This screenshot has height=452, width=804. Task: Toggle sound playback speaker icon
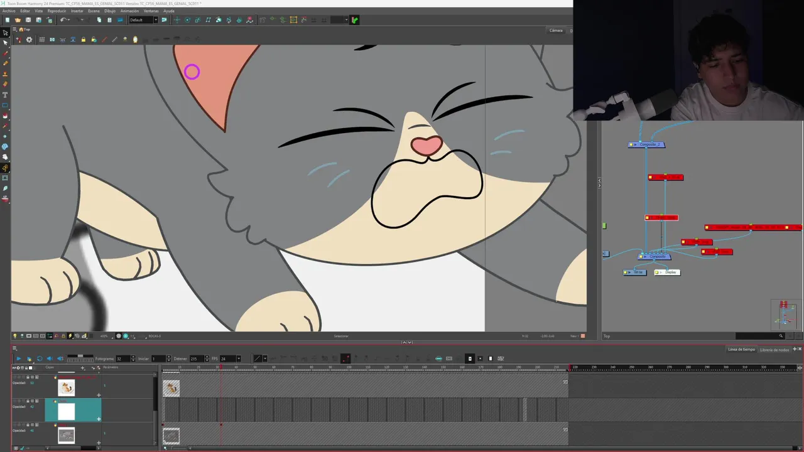(x=50, y=358)
